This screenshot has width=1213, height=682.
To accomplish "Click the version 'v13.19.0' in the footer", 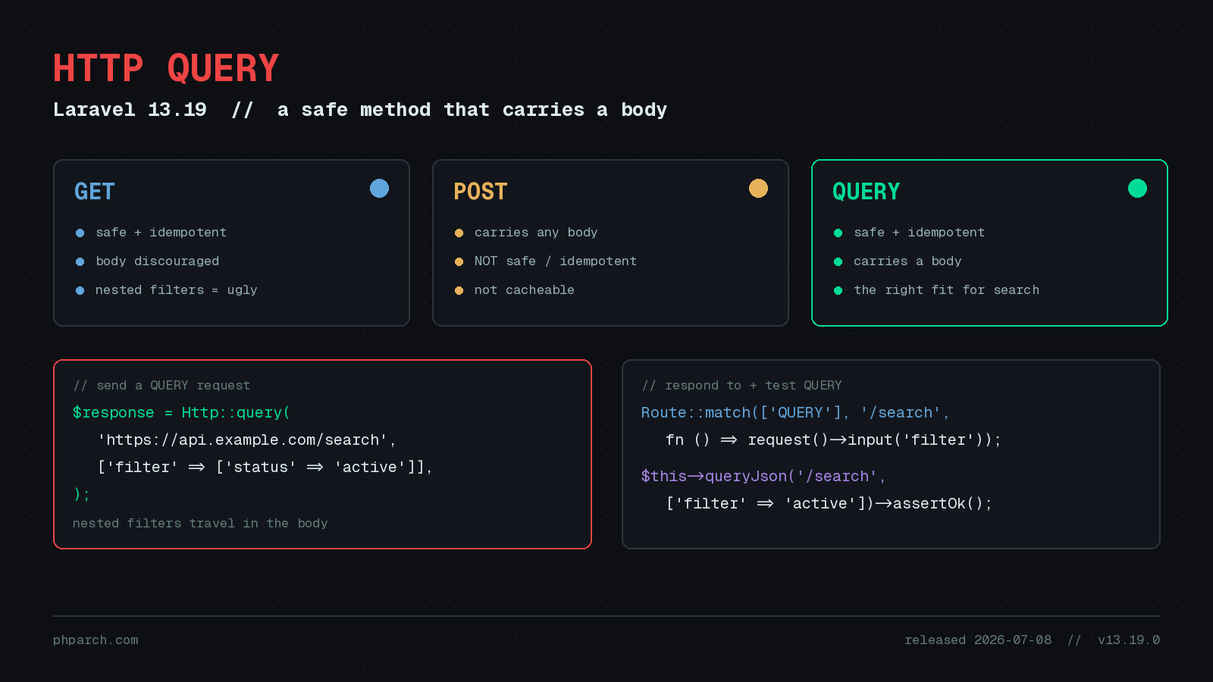I will (x=1129, y=640).
